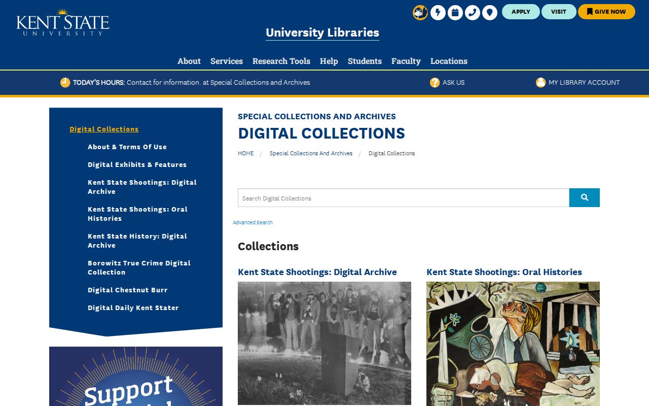This screenshot has height=406, width=649.
Task: Open the Advanced Search link
Action: (x=253, y=222)
